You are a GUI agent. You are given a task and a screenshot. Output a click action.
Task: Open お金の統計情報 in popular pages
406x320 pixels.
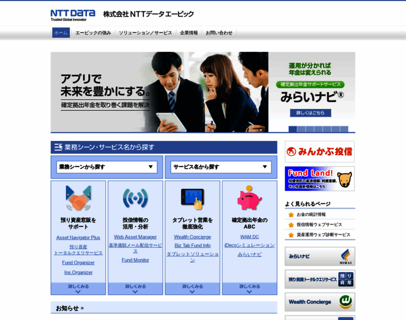[x=311, y=214]
